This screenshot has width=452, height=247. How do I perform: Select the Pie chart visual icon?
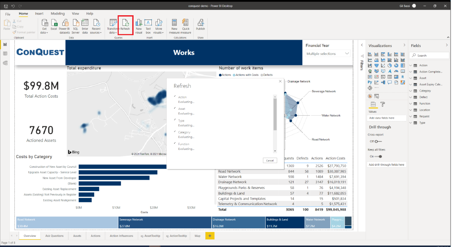(389, 66)
